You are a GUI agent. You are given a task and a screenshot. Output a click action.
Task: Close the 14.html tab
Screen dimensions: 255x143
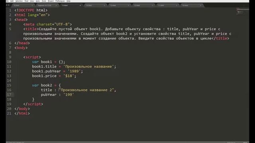[x=104, y=6]
